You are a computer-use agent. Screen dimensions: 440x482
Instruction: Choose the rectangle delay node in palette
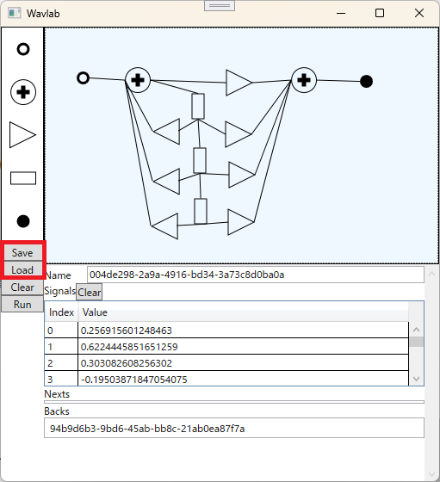tap(23, 178)
